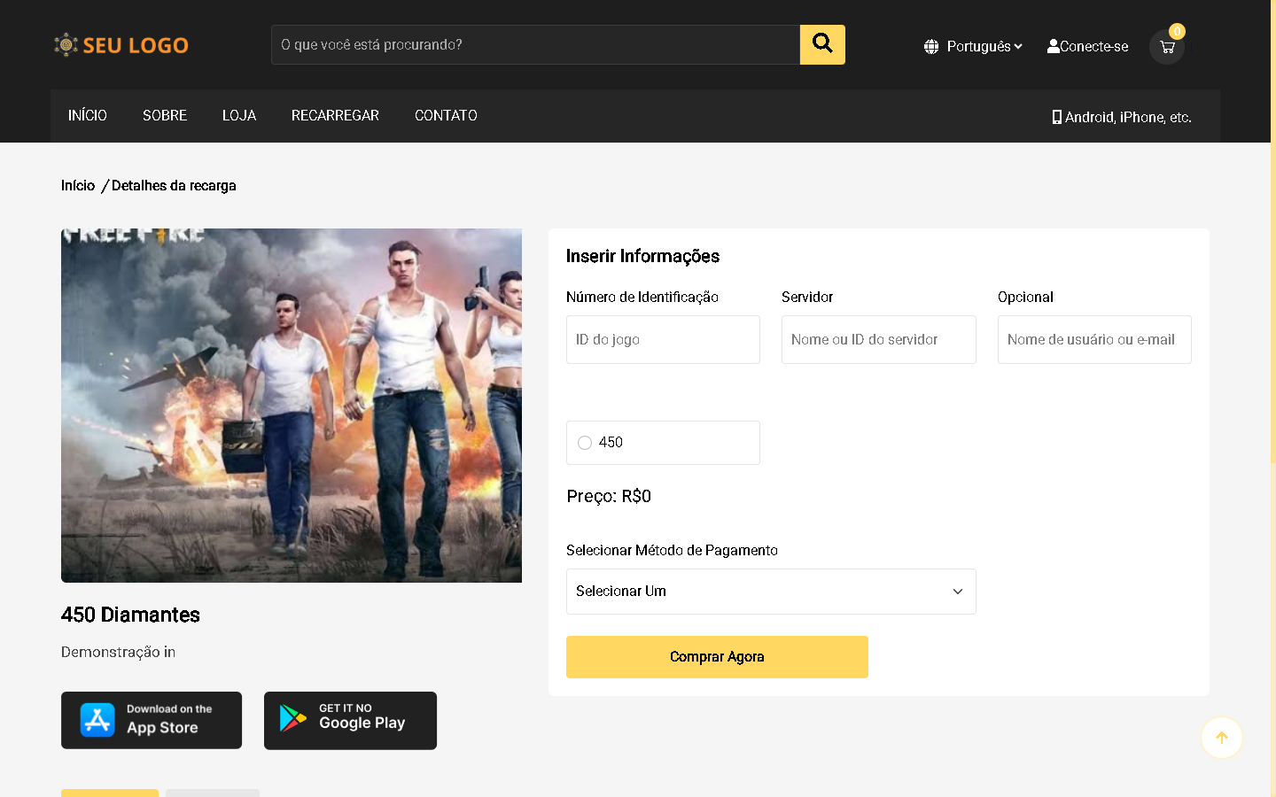The height and width of the screenshot is (797, 1276).
Task: Click the SEU LOGO site logo
Action: 121,45
